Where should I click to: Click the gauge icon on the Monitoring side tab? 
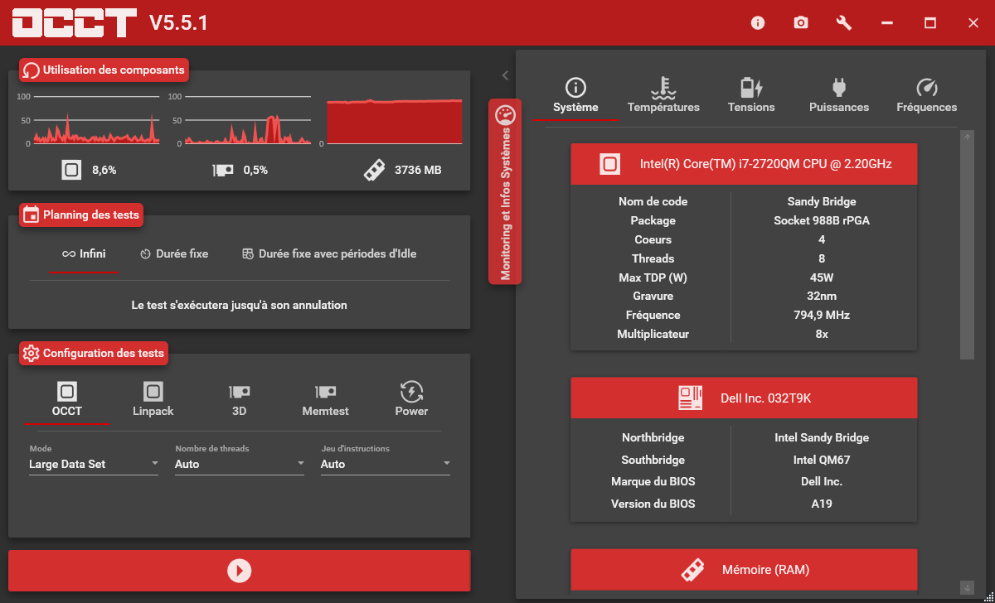505,115
